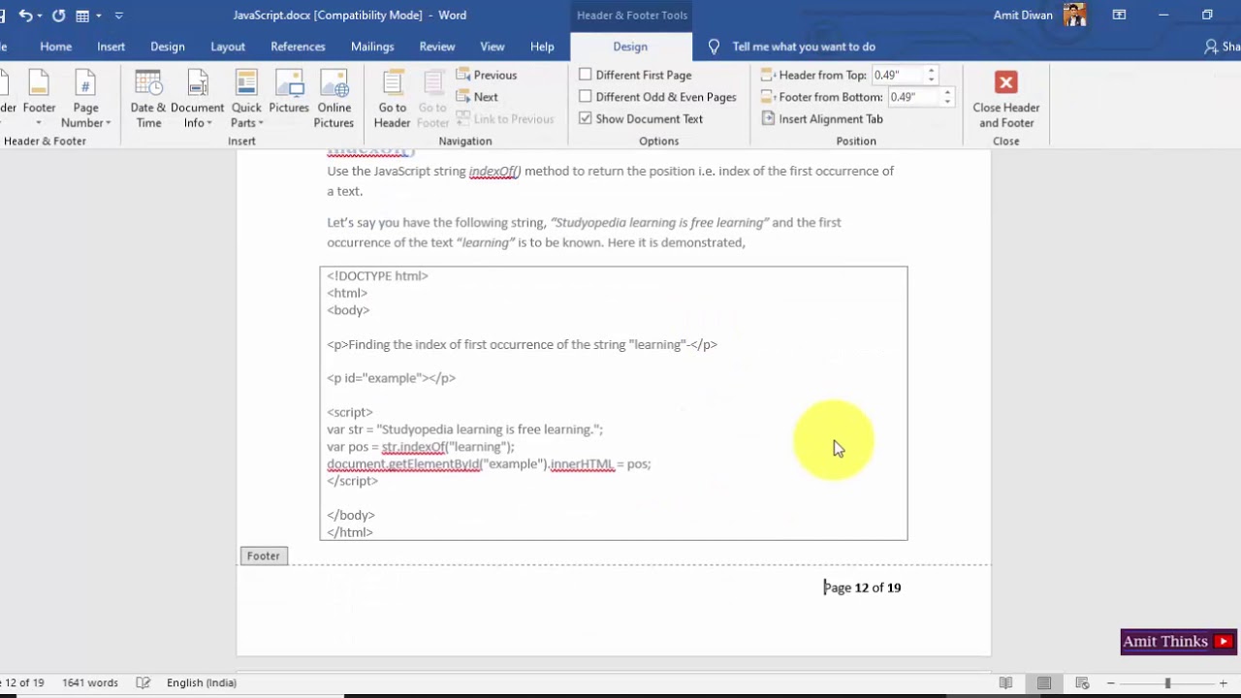Click the 1641 words count in status bar

[x=90, y=682]
